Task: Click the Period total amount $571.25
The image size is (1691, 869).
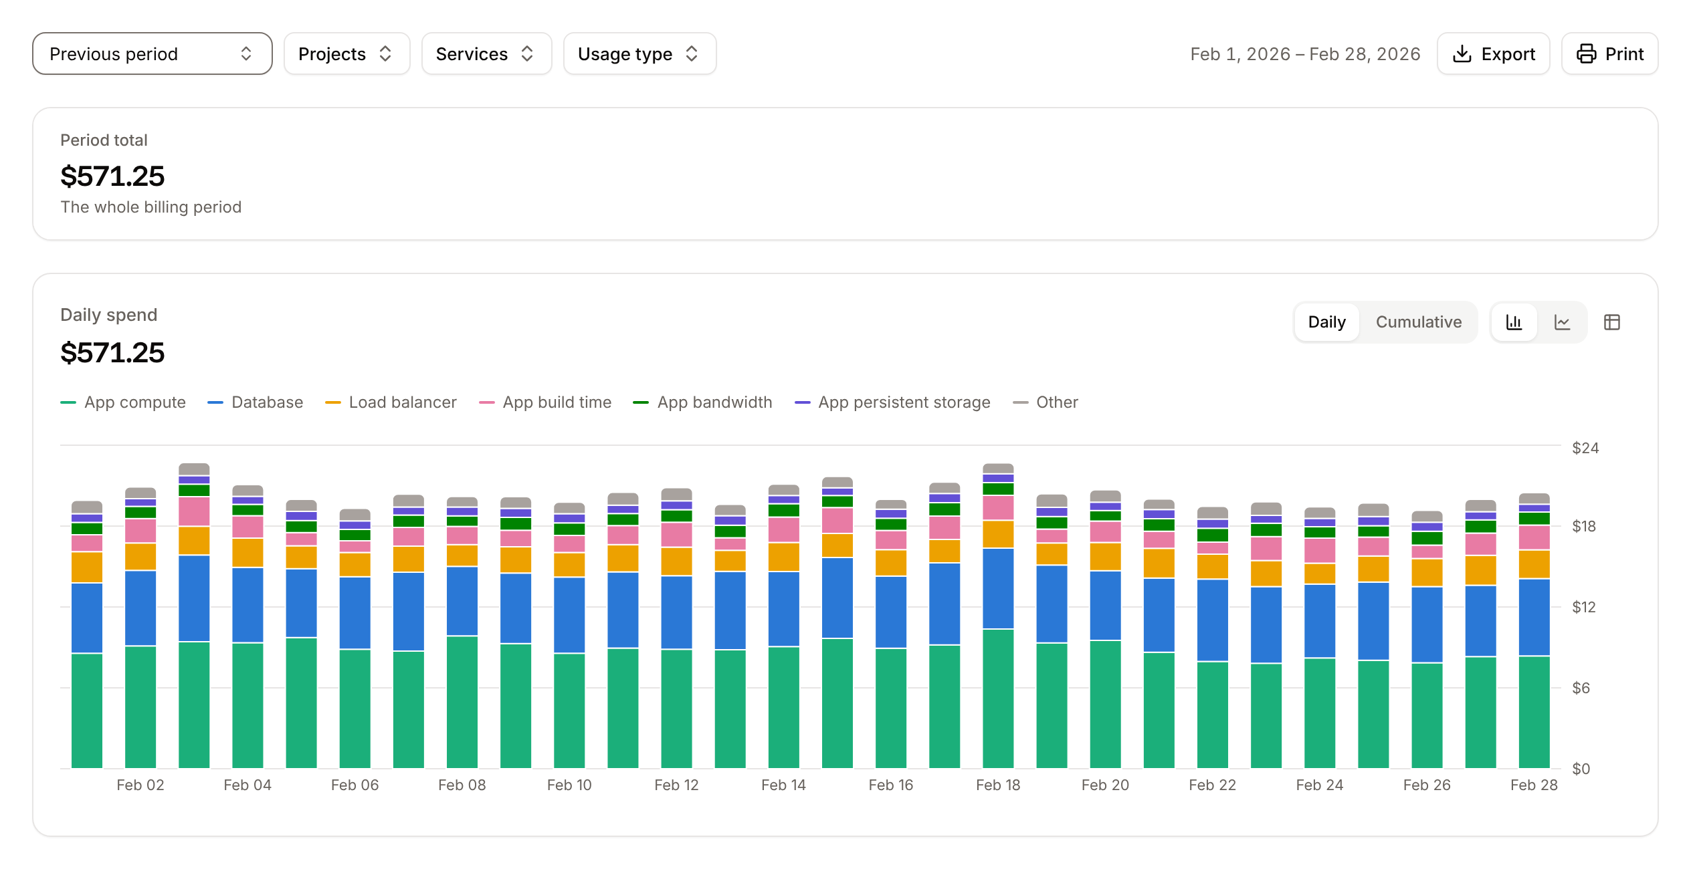Action: 112,176
